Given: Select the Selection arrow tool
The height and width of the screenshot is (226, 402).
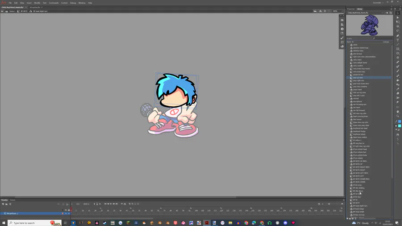Looking at the screenshot, I should (x=398, y=13).
